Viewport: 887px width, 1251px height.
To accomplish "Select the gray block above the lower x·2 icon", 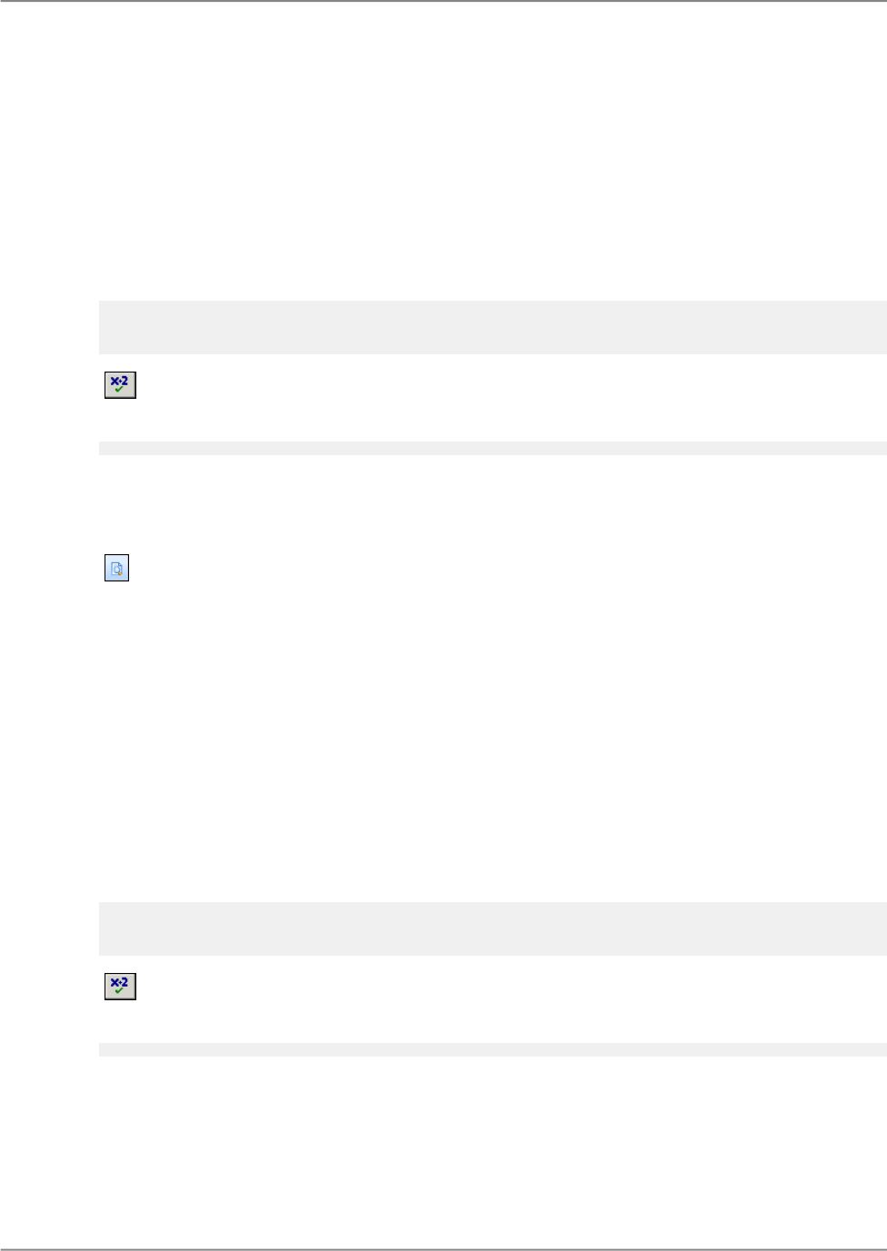I will pyautogui.click(x=492, y=928).
